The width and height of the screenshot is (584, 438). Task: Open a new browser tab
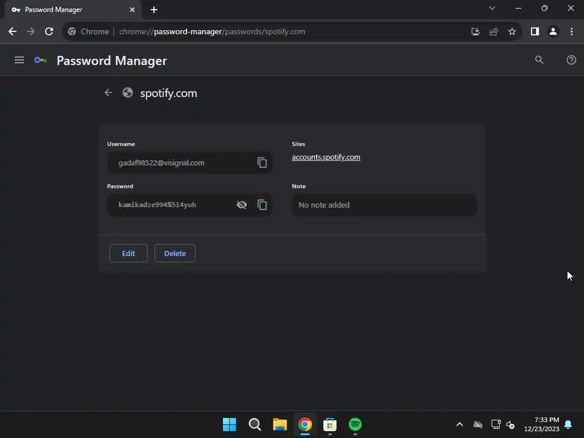(154, 10)
